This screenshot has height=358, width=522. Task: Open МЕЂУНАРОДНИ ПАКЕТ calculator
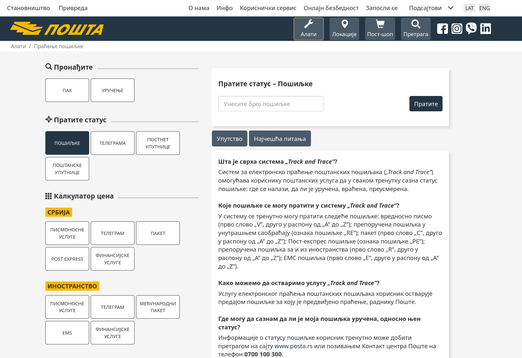(x=158, y=307)
